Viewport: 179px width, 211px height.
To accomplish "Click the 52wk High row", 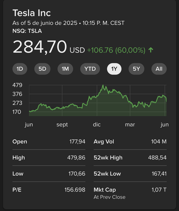I will [130, 158].
